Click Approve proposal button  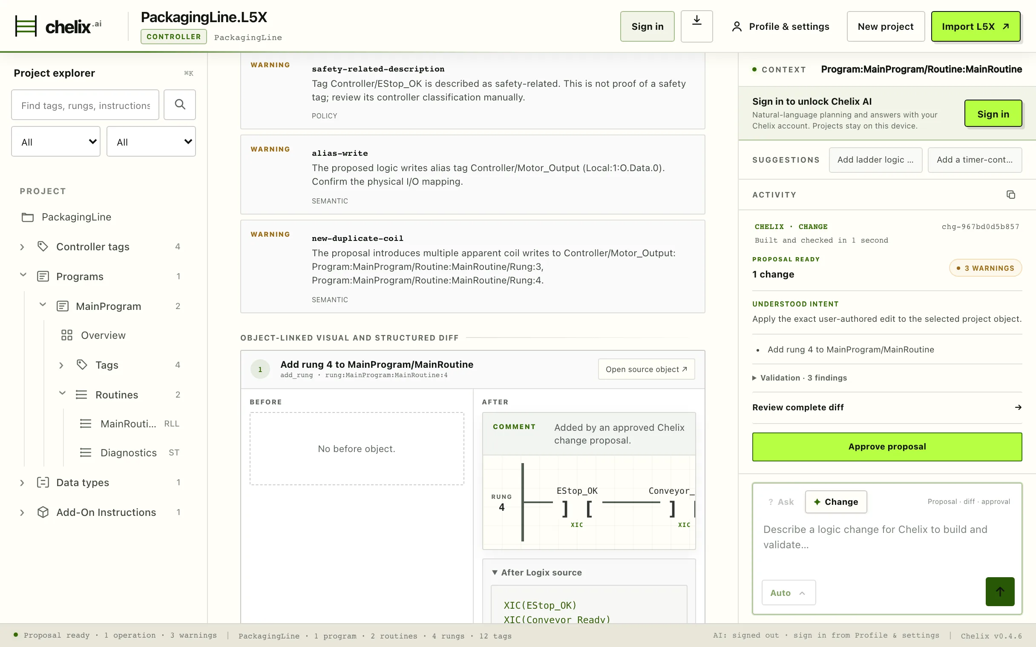pos(887,447)
